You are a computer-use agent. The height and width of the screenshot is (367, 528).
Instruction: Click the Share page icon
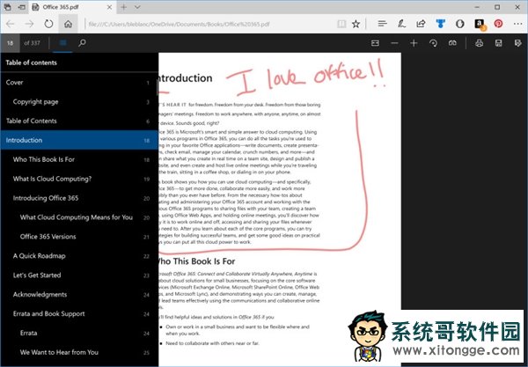(421, 24)
